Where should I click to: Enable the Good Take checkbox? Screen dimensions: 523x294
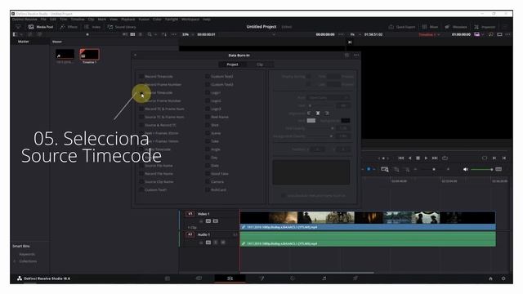click(208, 174)
